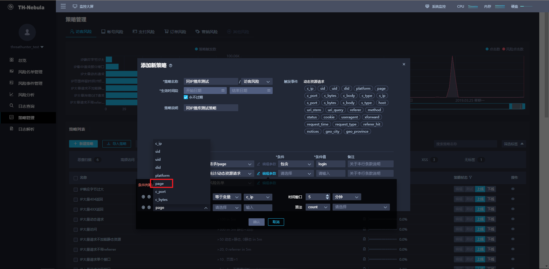Image resolution: width=549 pixels, height=269 pixels.
Task: Click the 搜索策略名称 search field
Action: (465, 144)
